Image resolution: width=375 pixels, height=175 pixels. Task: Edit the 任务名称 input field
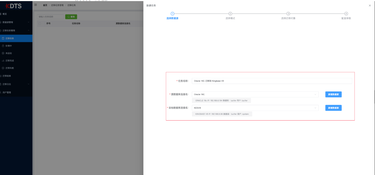[272, 81]
